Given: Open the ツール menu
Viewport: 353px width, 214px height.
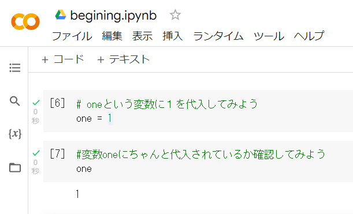Looking at the screenshot, I should (x=269, y=36).
